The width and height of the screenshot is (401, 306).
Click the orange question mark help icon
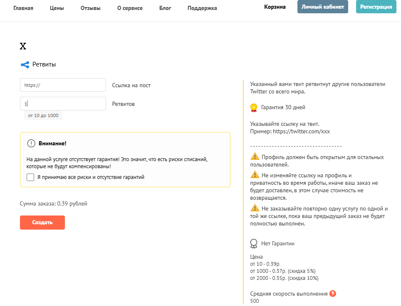pyautogui.click(x=333, y=294)
